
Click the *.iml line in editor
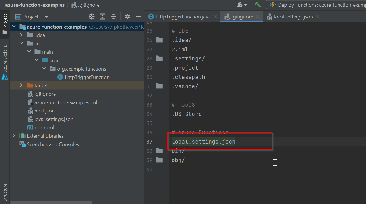pos(180,49)
